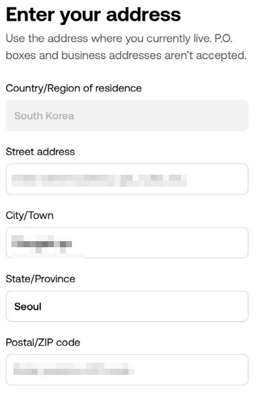Click the blurred street address value
The height and width of the screenshot is (393, 257).
click(x=99, y=181)
